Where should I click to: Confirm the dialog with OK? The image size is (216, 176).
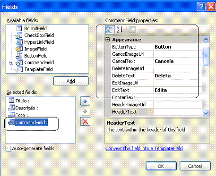pos(161,166)
